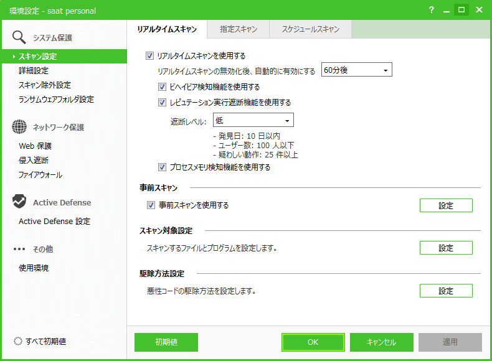The width and height of the screenshot is (492, 361).
Task: Click the ネットワーク保護 section heading
Action: (x=59, y=128)
